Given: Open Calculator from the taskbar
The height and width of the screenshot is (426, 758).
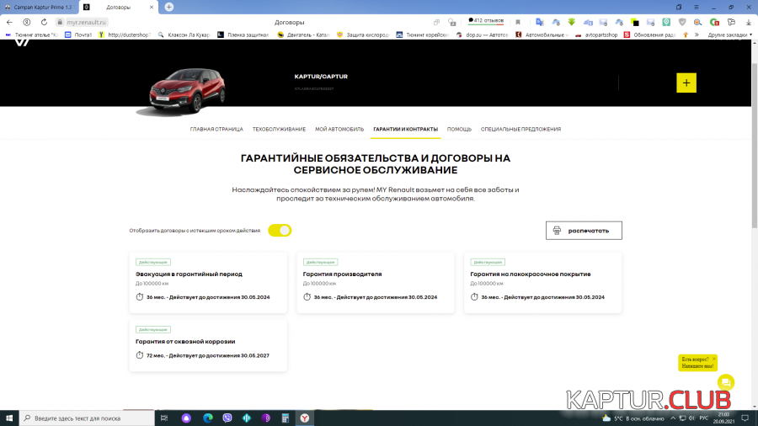Looking at the screenshot, I should tap(286, 418).
